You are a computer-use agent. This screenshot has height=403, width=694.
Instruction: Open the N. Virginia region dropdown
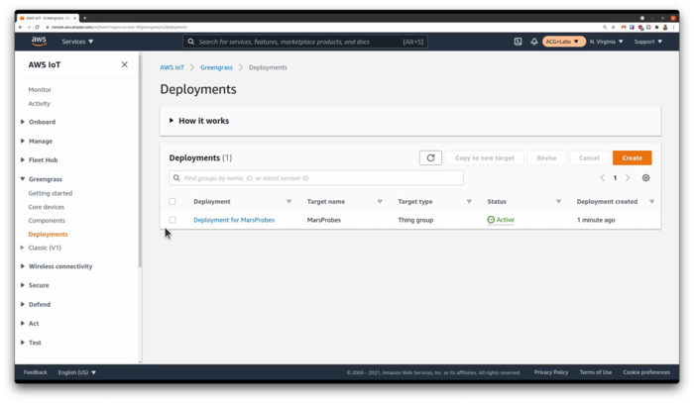pyautogui.click(x=607, y=42)
